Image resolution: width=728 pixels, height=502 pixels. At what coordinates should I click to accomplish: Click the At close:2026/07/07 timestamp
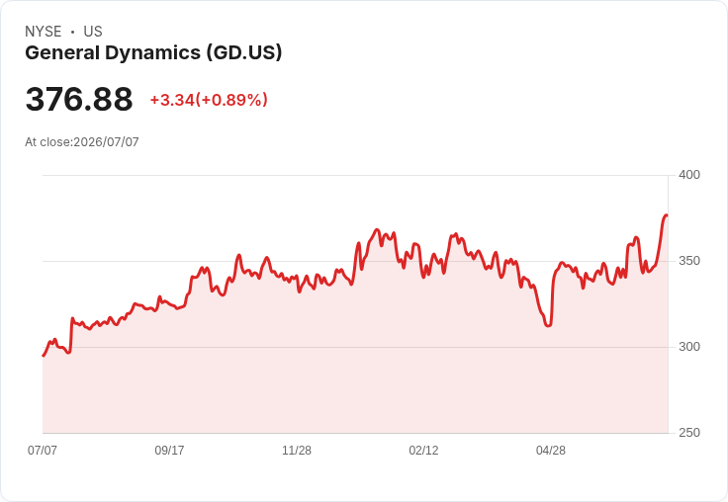tap(82, 142)
